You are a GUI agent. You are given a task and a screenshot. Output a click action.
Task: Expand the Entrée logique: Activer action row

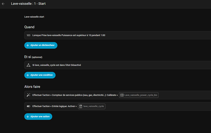[x=118, y=106]
